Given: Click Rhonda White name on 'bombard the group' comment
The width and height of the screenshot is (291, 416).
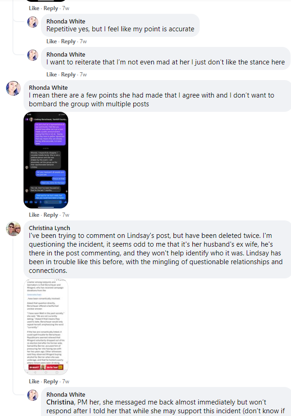Looking at the screenshot, I should coord(48,88).
